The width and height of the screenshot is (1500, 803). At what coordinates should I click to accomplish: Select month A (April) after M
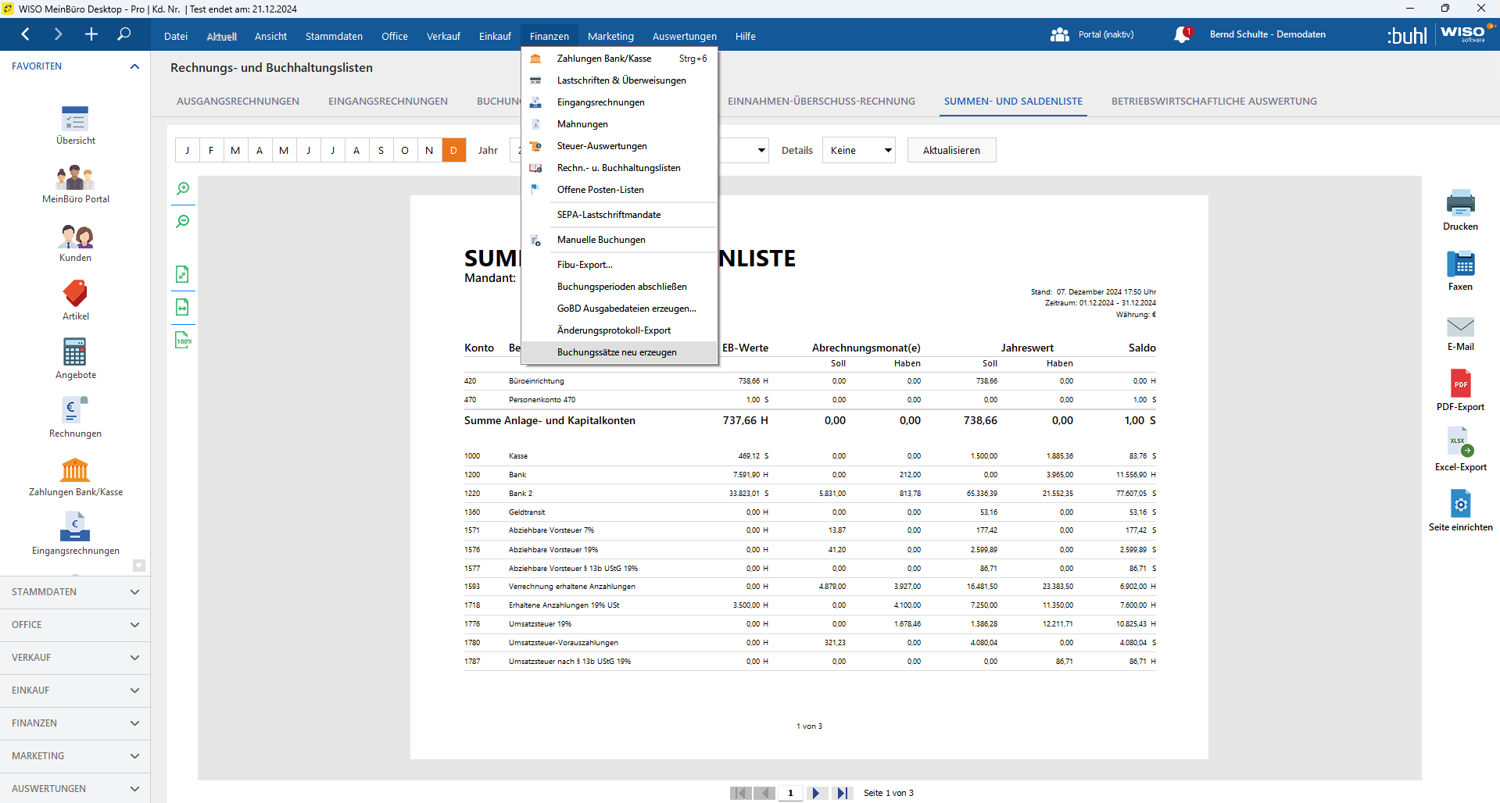coord(260,150)
